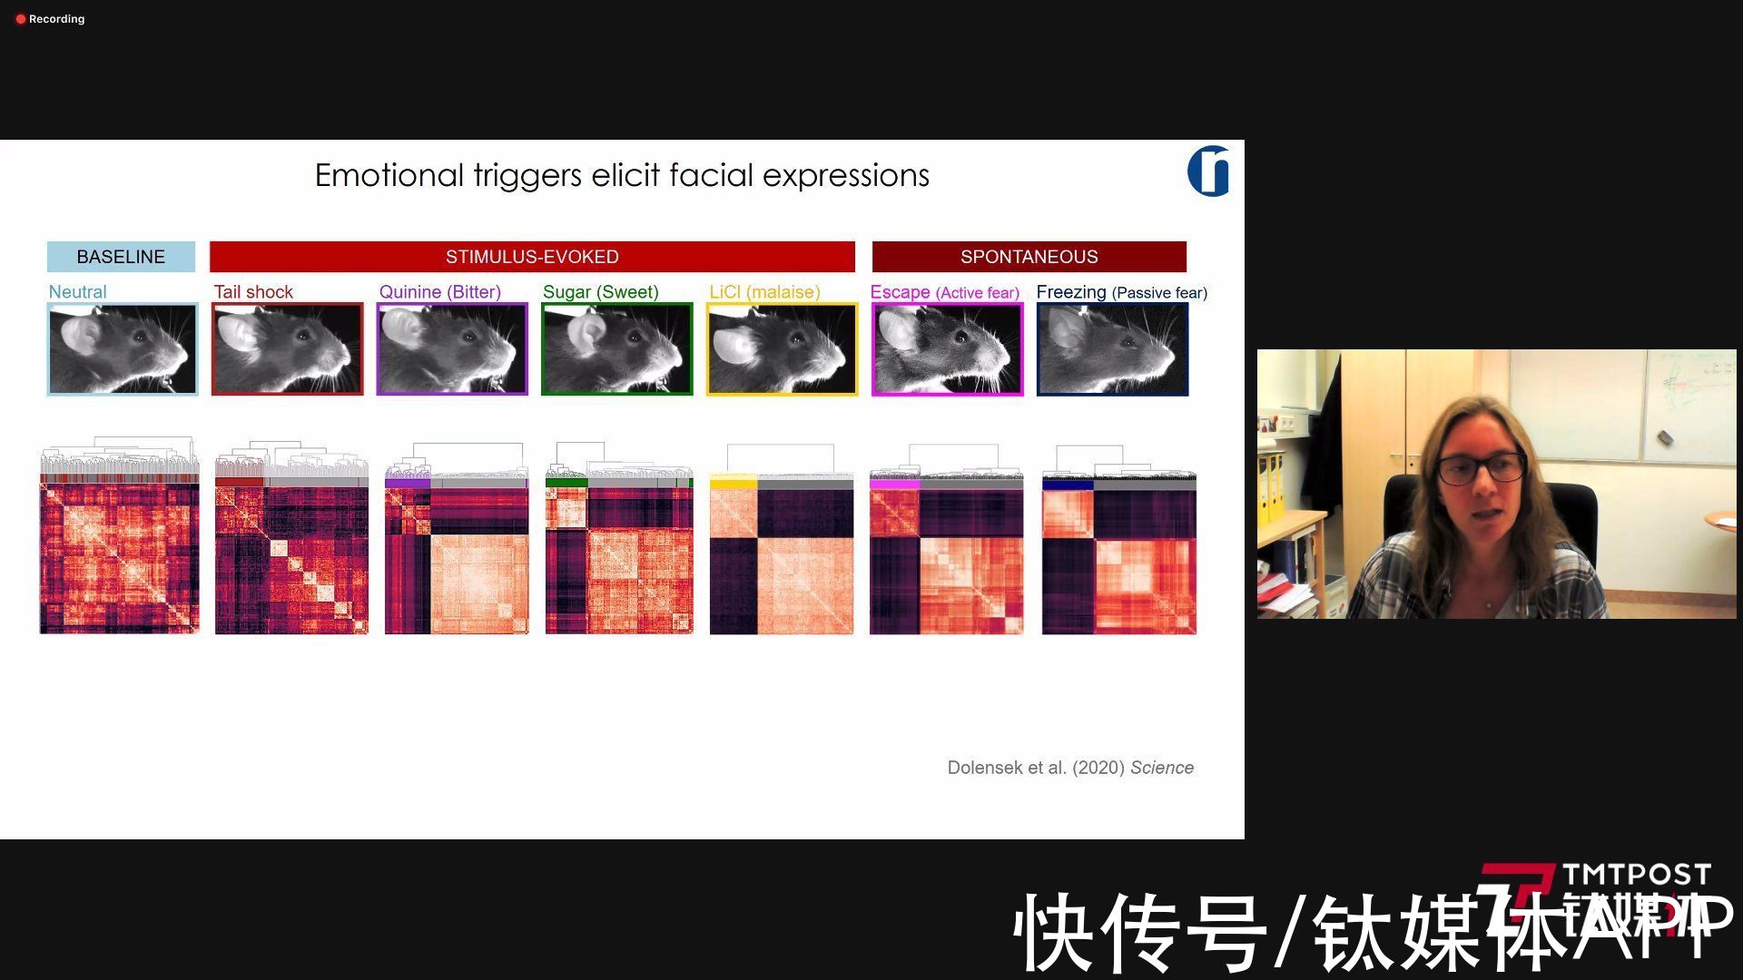Select the Neutral mouse face thumbnail

pyautogui.click(x=123, y=349)
